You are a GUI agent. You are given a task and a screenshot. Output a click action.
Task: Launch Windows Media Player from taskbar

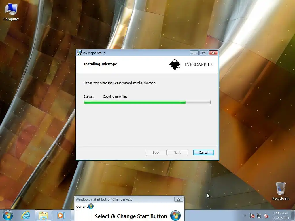(x=61, y=215)
